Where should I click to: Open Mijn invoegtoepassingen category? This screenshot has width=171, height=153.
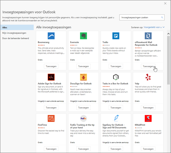click(x=14, y=33)
